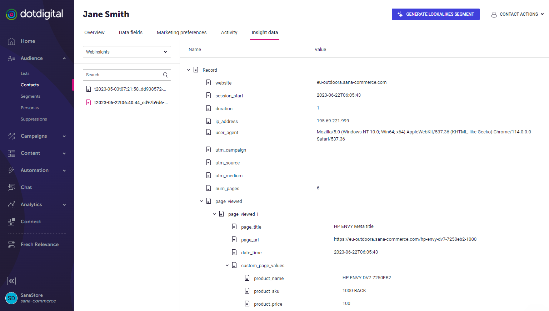Click the page_url value hp-envy link text
Viewport: 549px width, 311px height.
(405, 239)
